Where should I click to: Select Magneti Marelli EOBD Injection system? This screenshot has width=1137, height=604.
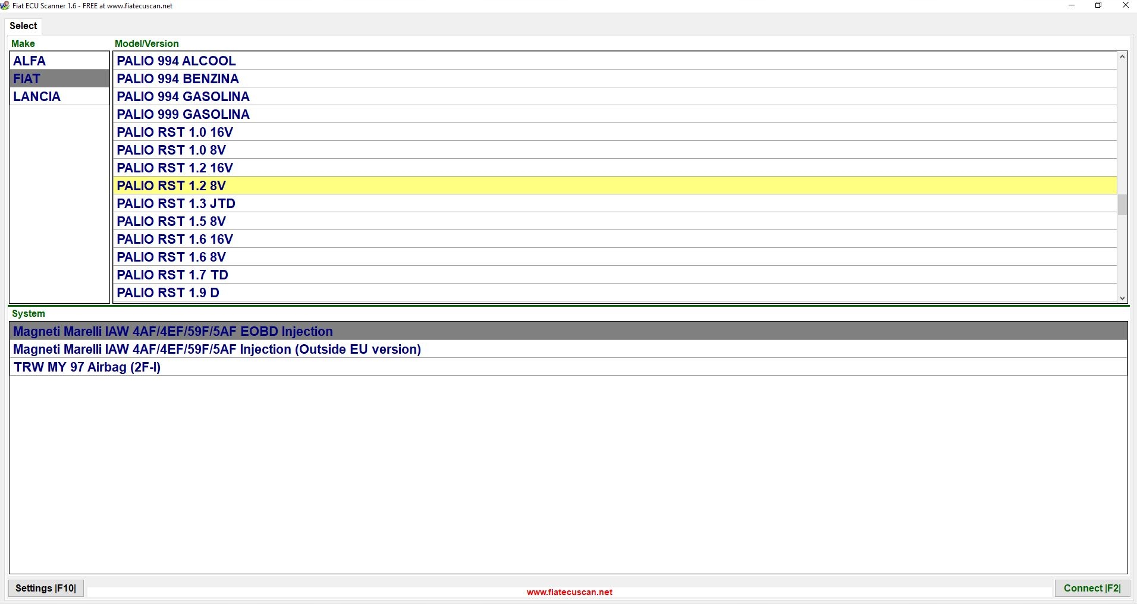[x=568, y=331]
